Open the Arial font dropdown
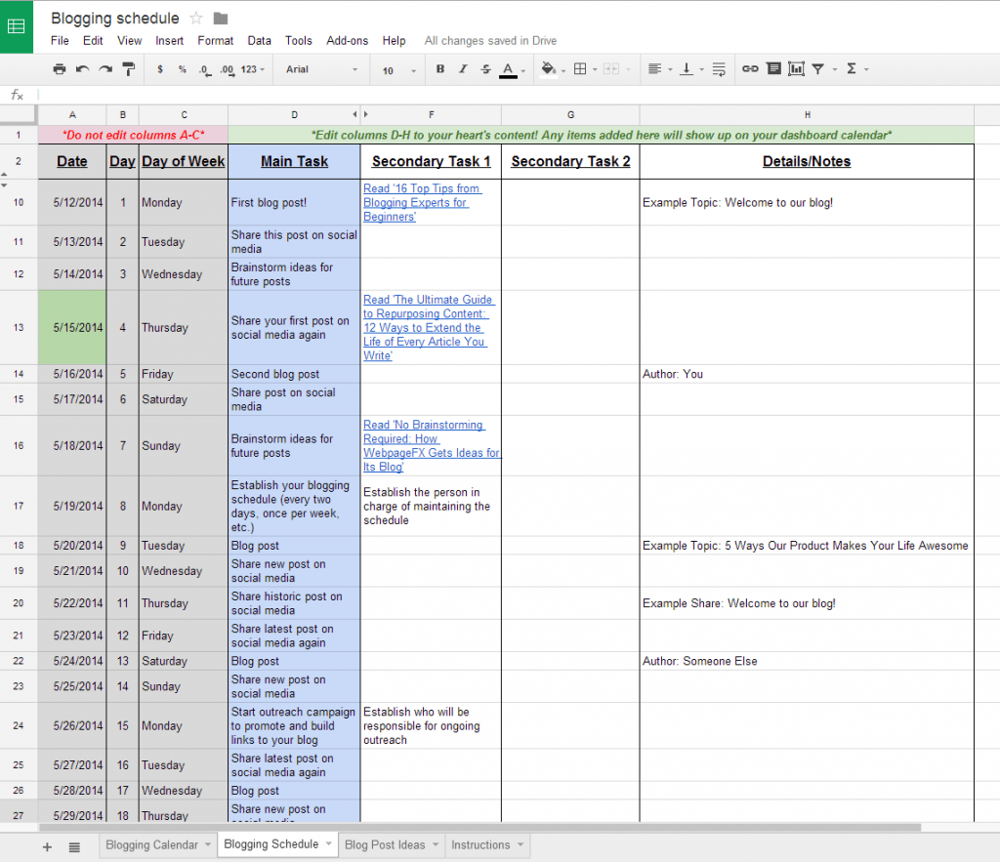The image size is (1000, 862). 322,69
